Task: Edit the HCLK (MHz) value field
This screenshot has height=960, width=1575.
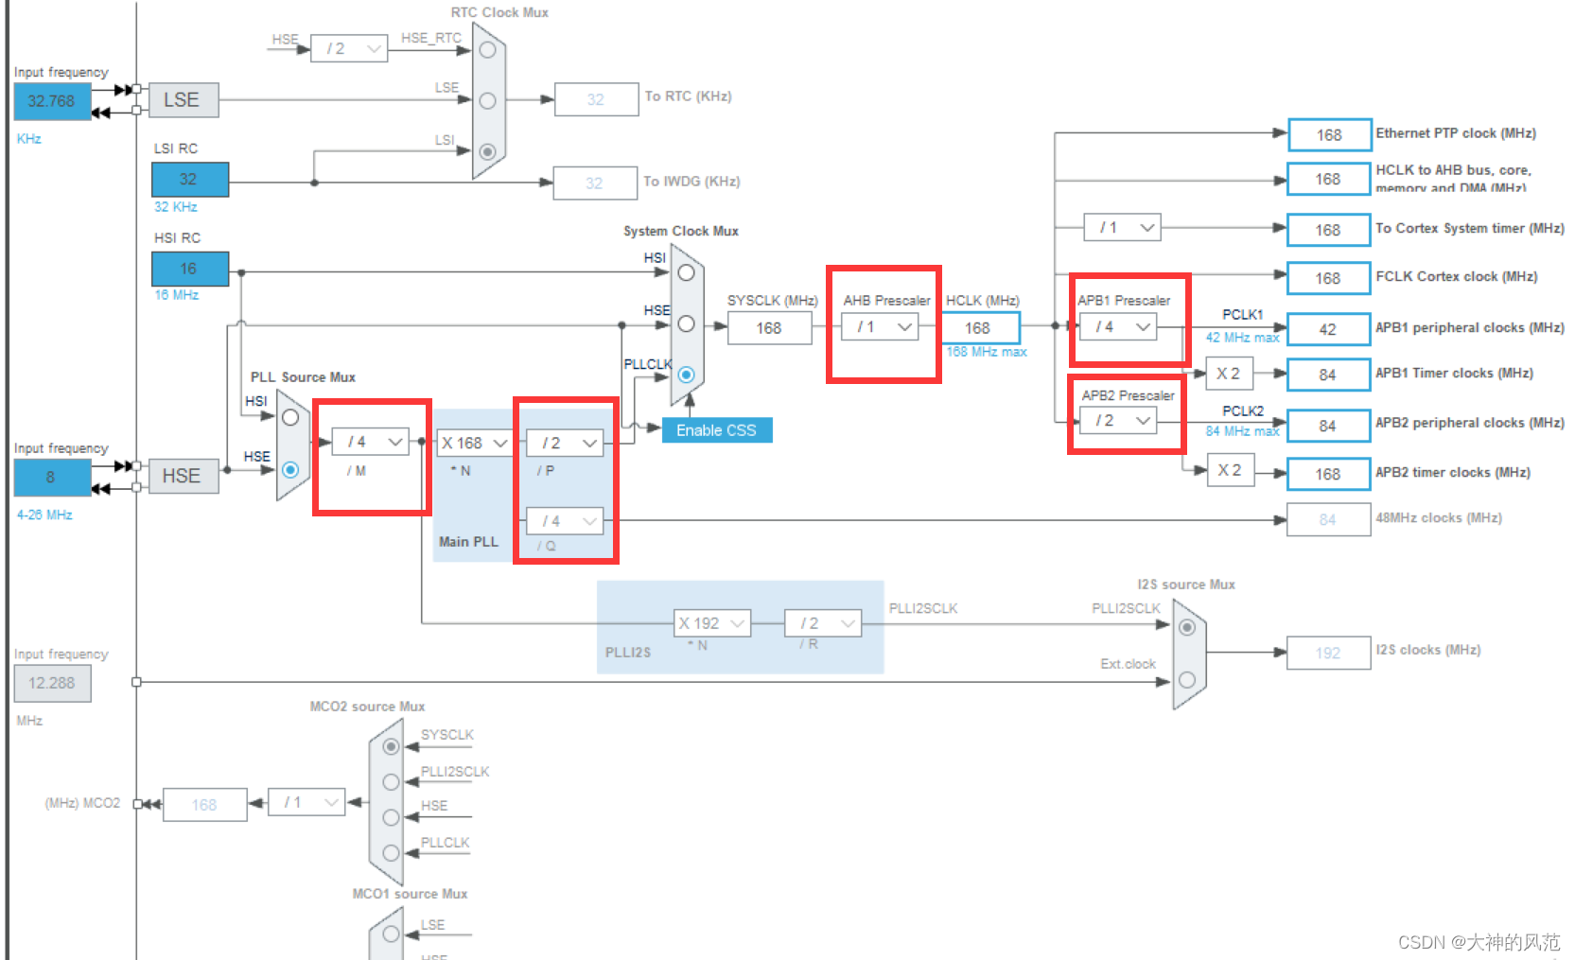Action: [x=978, y=328]
